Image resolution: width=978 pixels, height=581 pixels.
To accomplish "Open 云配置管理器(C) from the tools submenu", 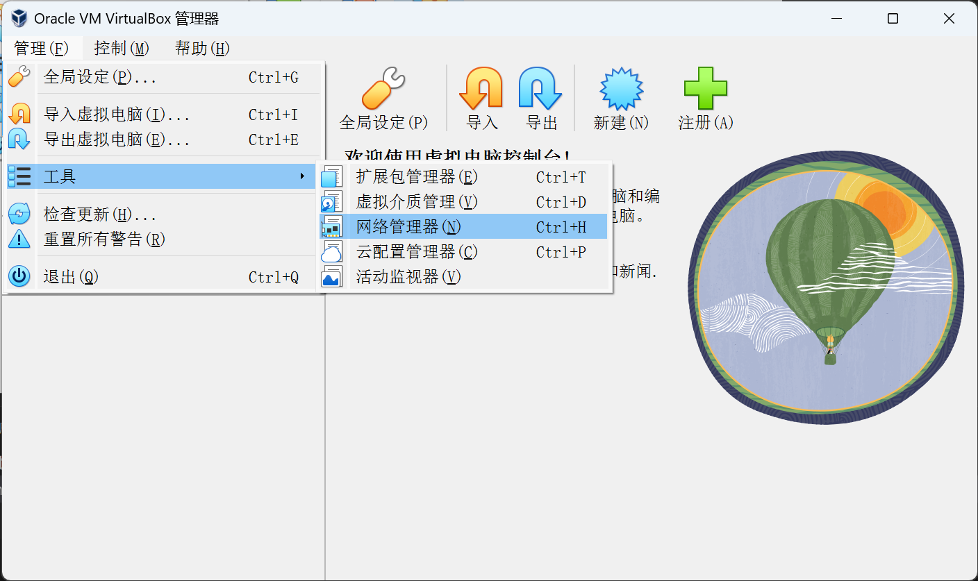I will [463, 252].
